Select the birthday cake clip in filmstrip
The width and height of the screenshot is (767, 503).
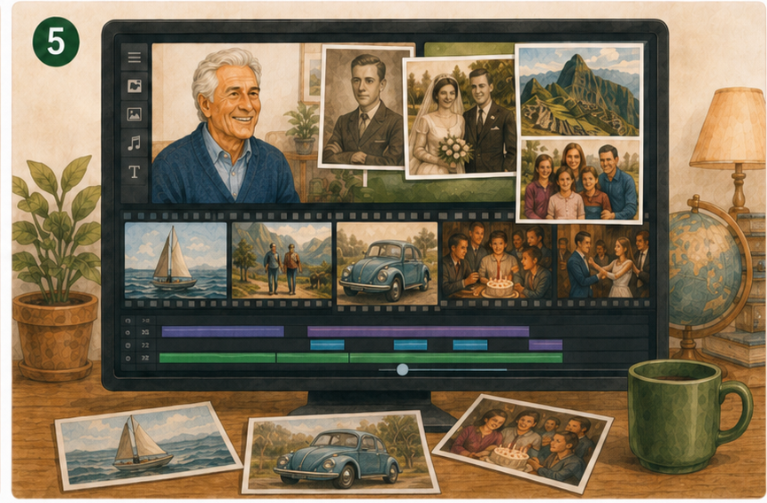[x=497, y=260]
